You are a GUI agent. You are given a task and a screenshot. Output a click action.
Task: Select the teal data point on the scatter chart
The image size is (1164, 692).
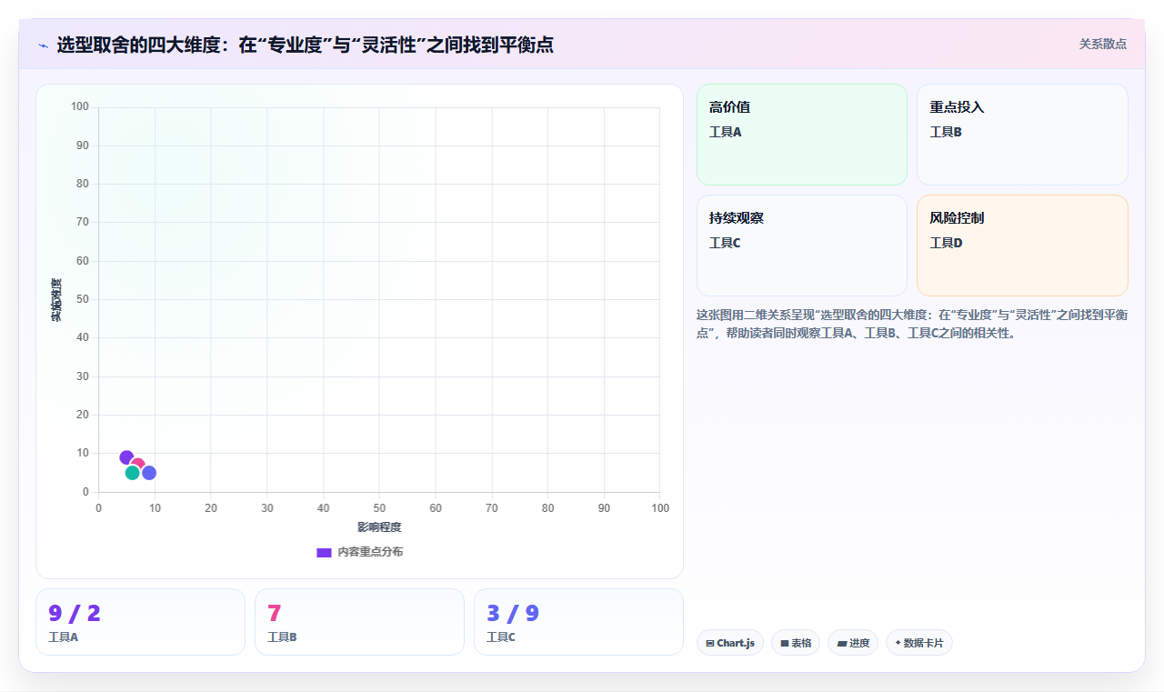tap(132, 473)
